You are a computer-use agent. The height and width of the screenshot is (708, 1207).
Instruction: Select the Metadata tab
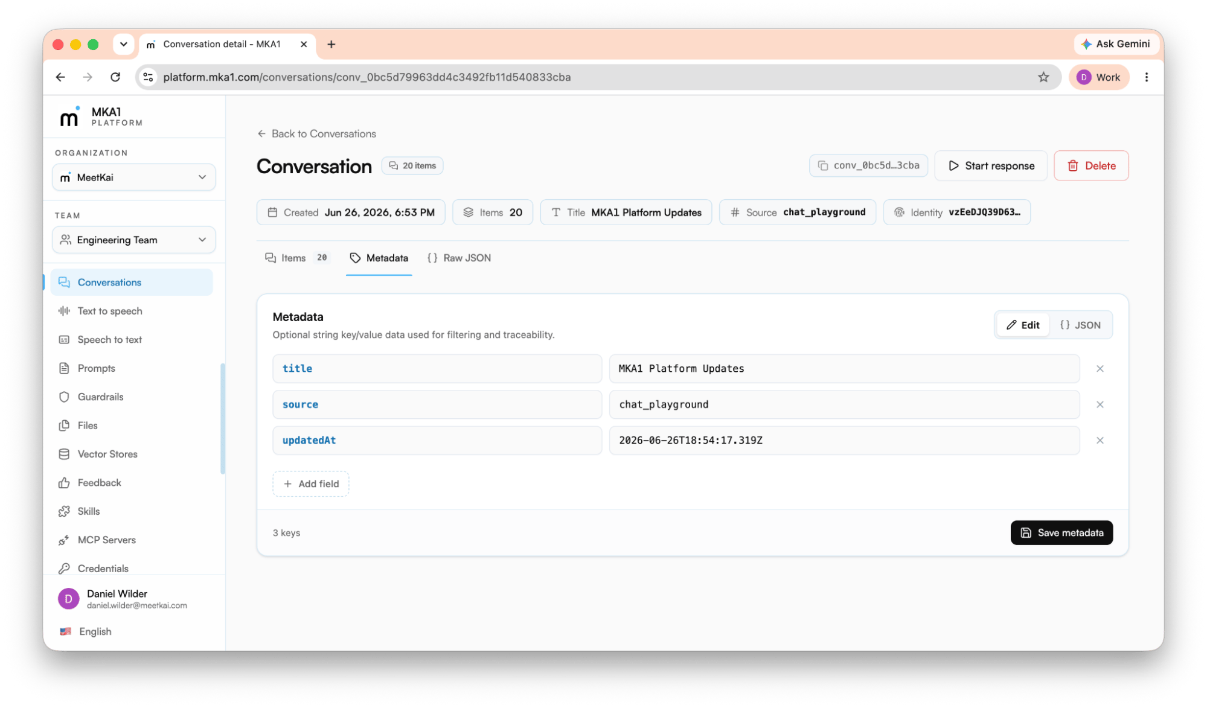click(x=379, y=258)
